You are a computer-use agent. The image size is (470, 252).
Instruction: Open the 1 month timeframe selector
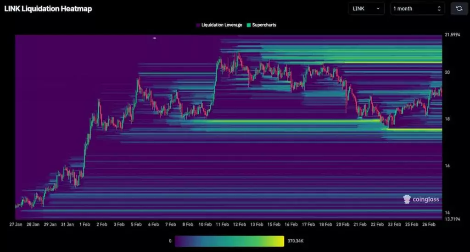click(x=417, y=9)
